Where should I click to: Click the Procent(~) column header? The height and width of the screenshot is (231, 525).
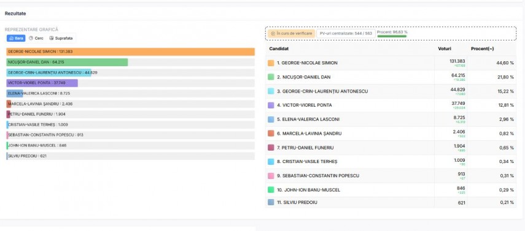(482, 49)
